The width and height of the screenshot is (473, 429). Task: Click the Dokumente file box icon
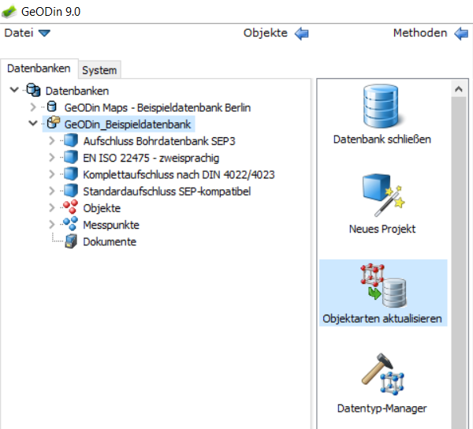coord(71,241)
